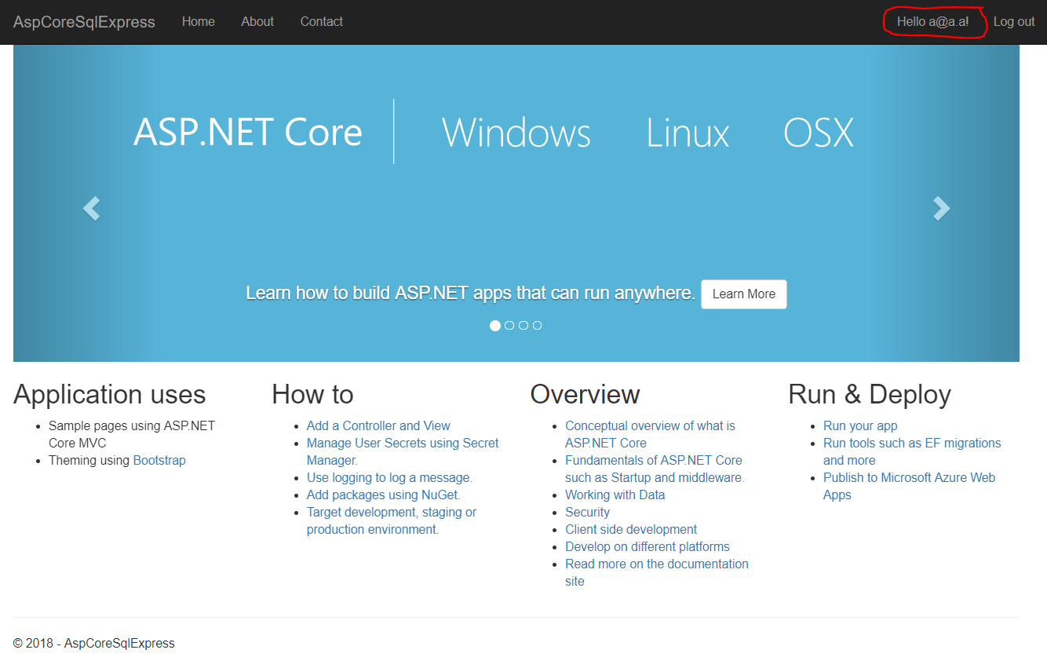This screenshot has height=668, width=1047.
Task: Open the Security overview link
Action: coord(587,512)
